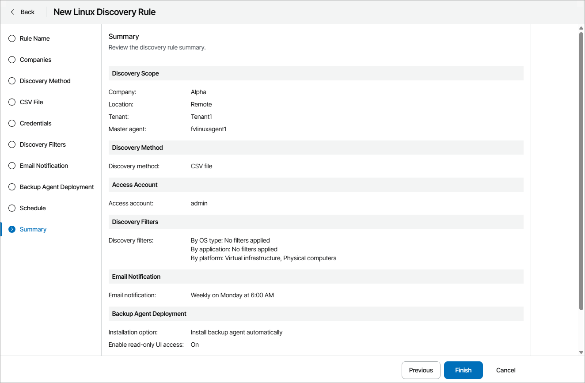The width and height of the screenshot is (585, 383).
Task: Click the Backup Agent Deployment step icon
Action: coord(12,187)
